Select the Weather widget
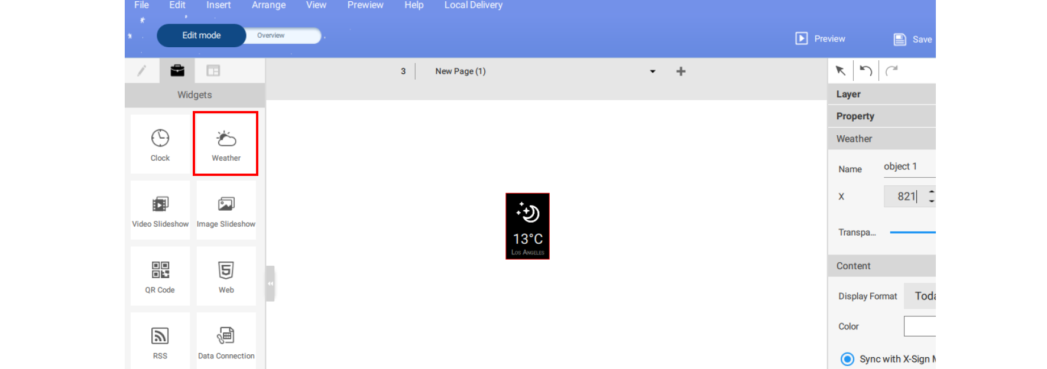 (x=226, y=144)
